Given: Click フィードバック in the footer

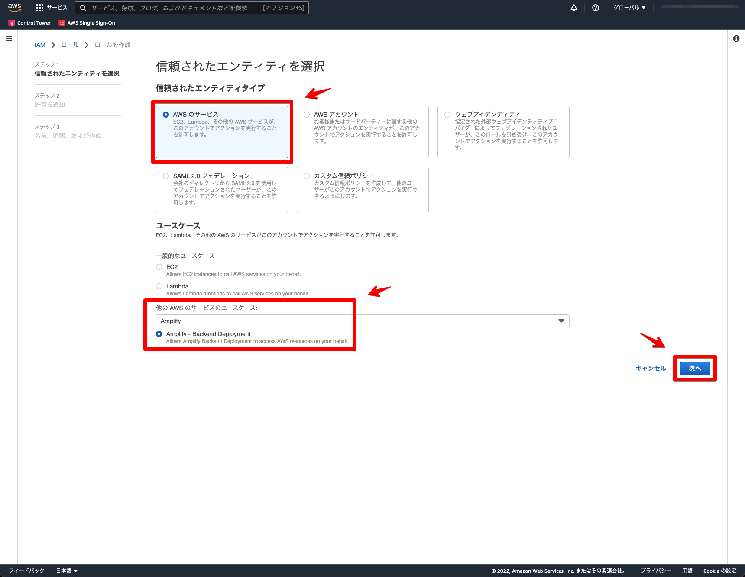Looking at the screenshot, I should click(x=26, y=571).
